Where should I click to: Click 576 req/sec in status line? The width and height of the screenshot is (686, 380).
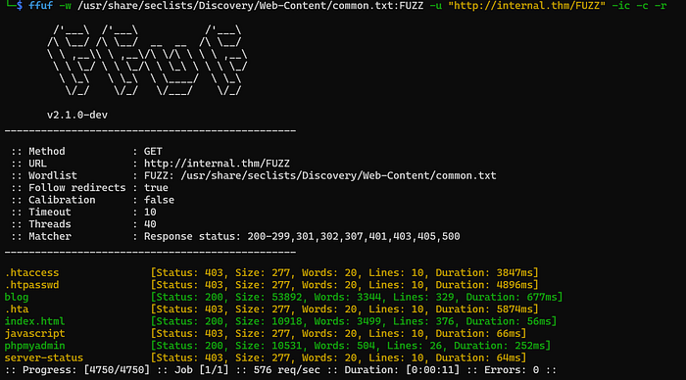(x=286, y=370)
